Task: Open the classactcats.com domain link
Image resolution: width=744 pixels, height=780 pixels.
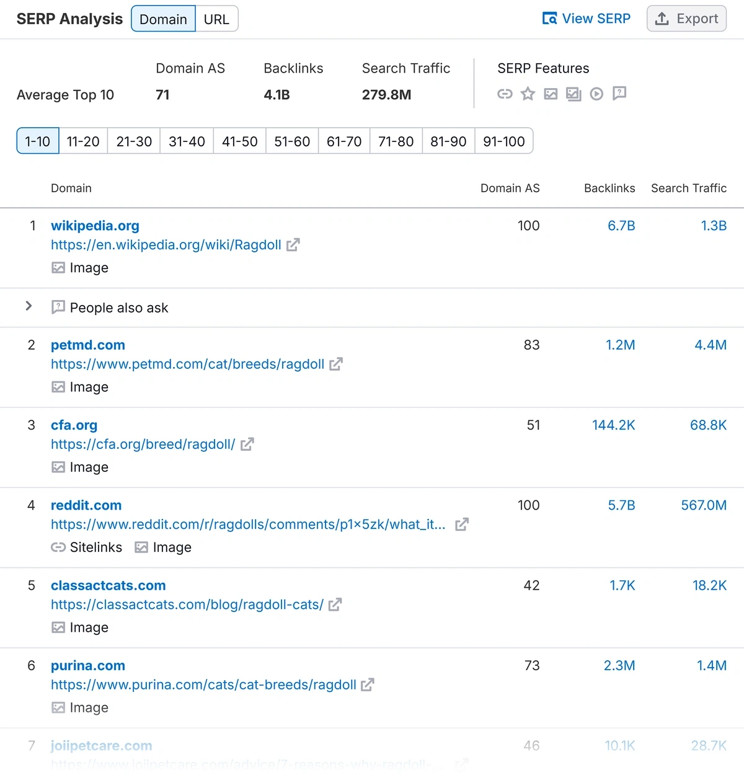Action: [108, 585]
